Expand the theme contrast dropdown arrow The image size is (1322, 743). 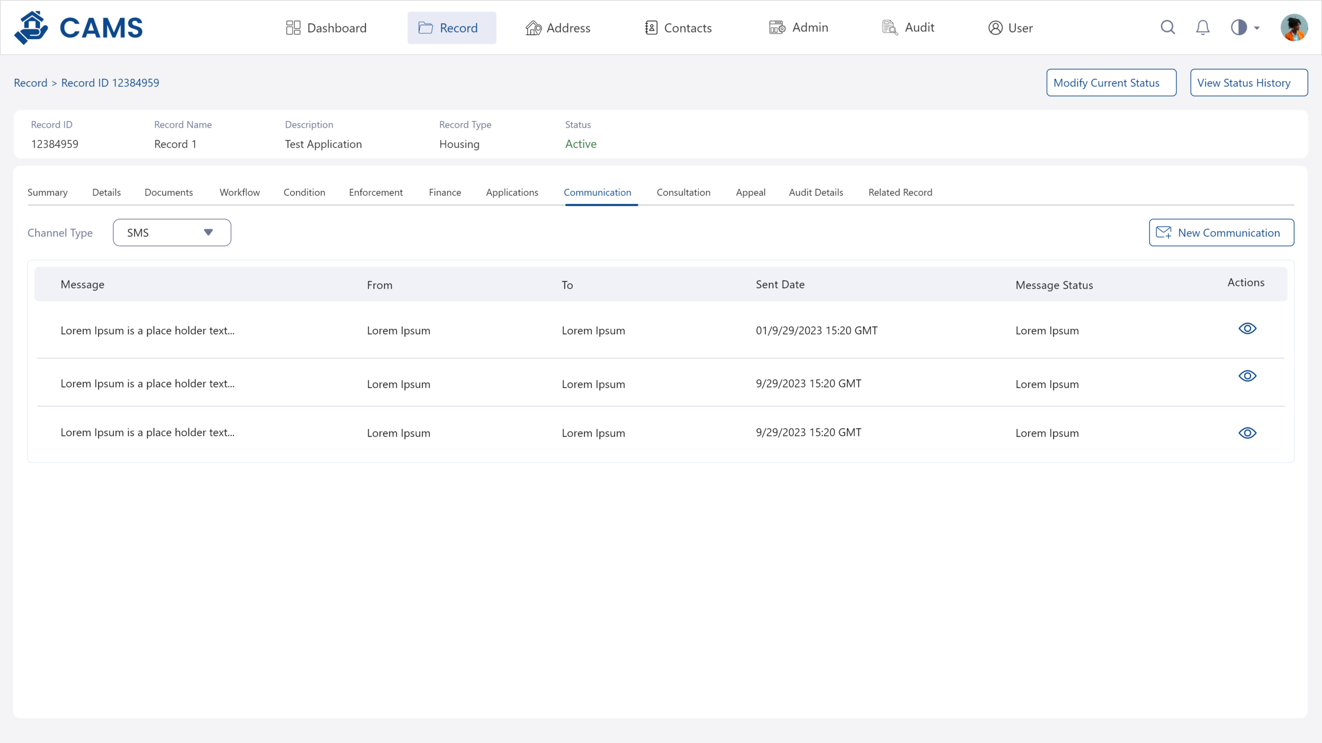tap(1257, 28)
